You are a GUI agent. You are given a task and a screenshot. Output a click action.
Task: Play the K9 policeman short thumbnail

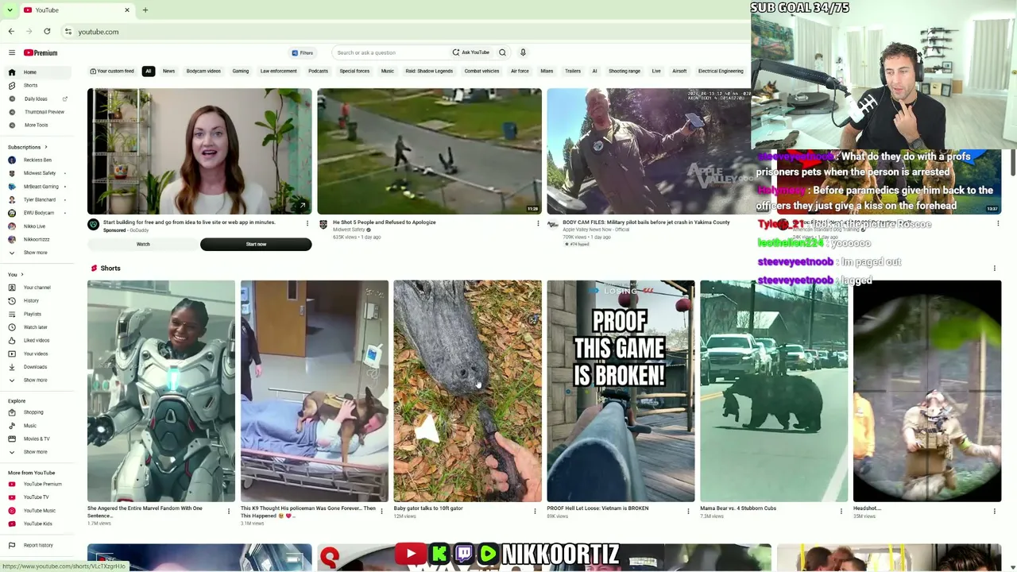click(x=315, y=391)
